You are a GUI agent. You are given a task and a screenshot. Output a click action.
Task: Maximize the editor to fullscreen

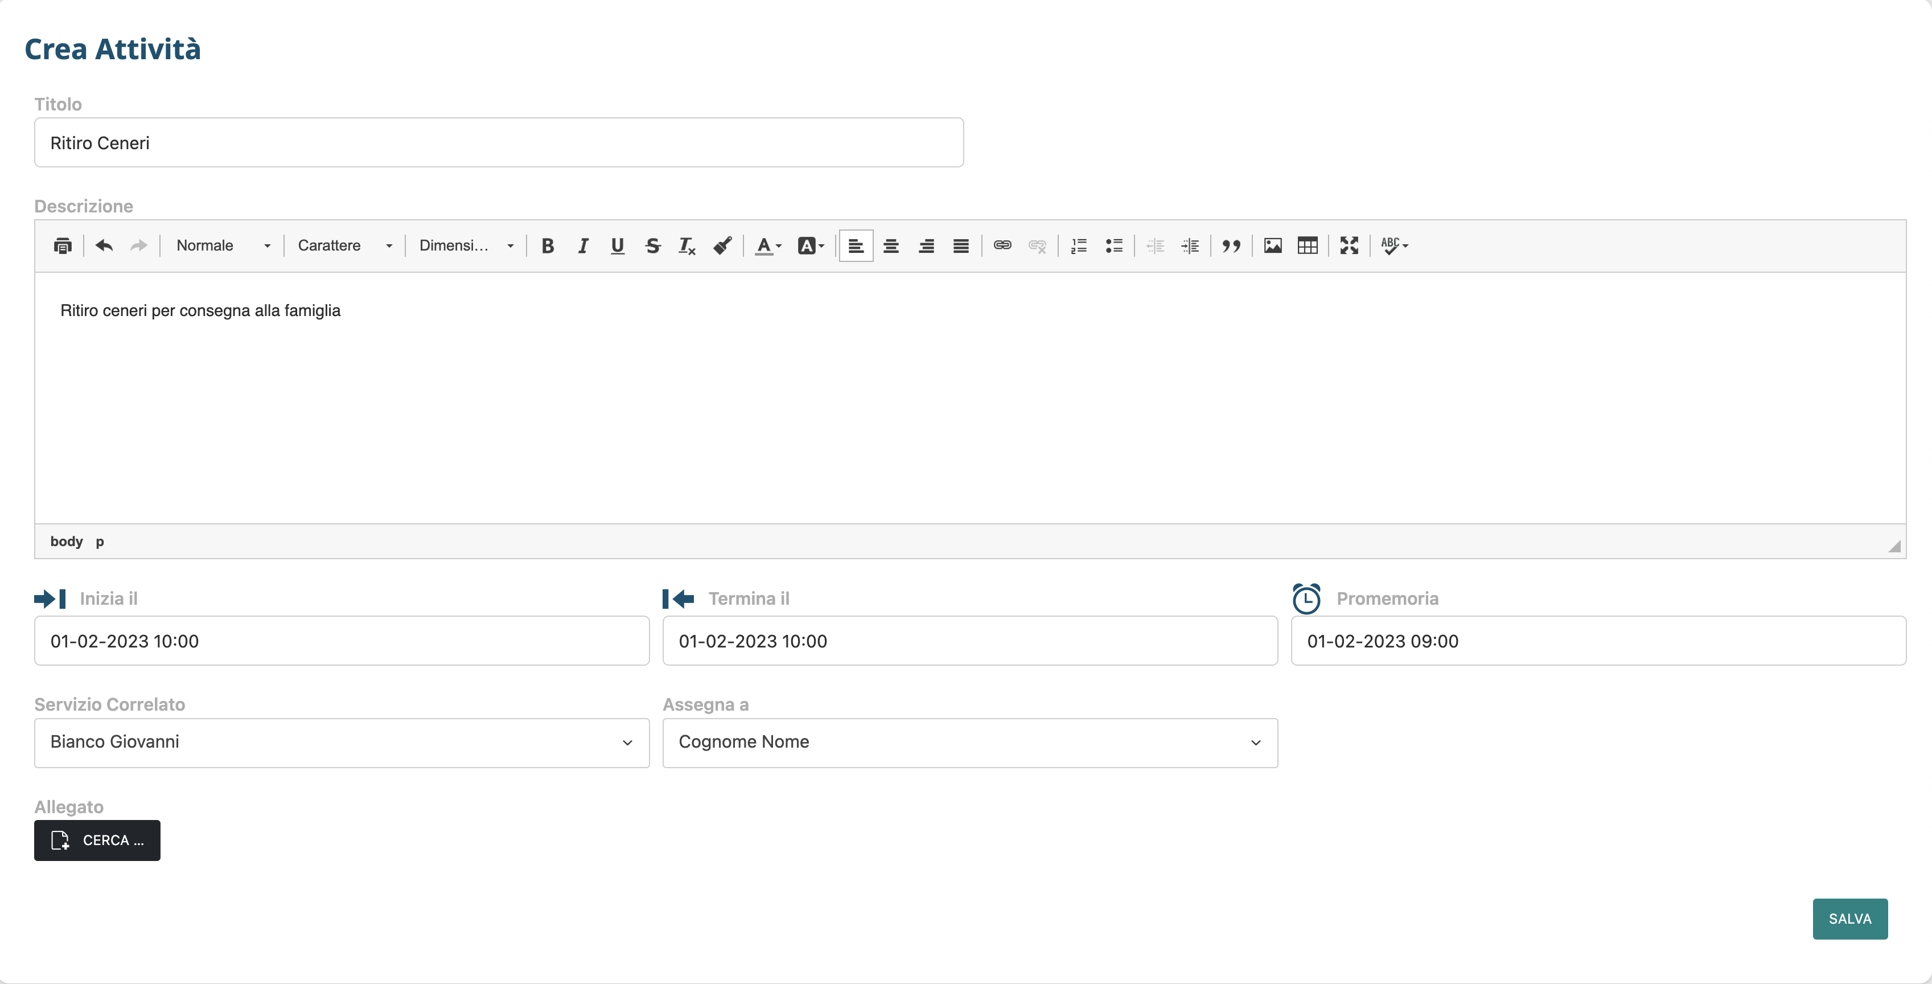[1349, 245]
